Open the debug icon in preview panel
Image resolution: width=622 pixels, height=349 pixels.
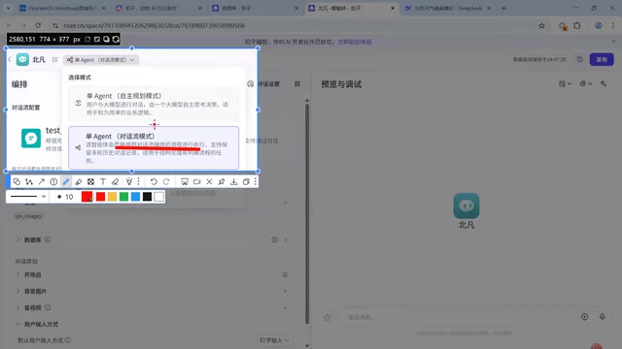604,84
